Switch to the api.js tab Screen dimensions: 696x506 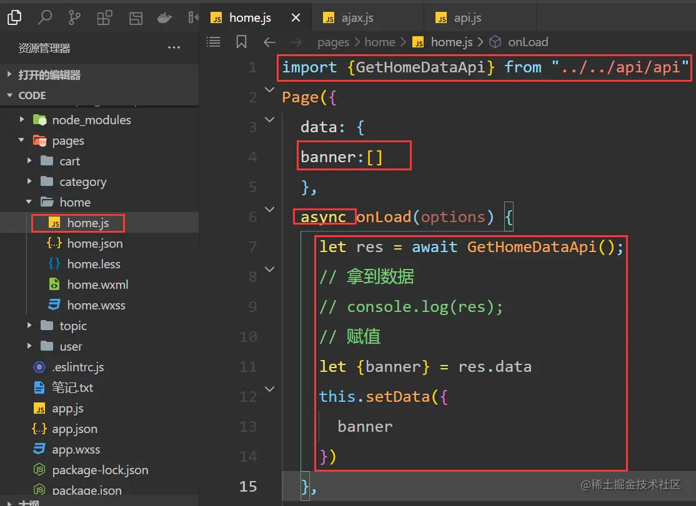[480, 17]
